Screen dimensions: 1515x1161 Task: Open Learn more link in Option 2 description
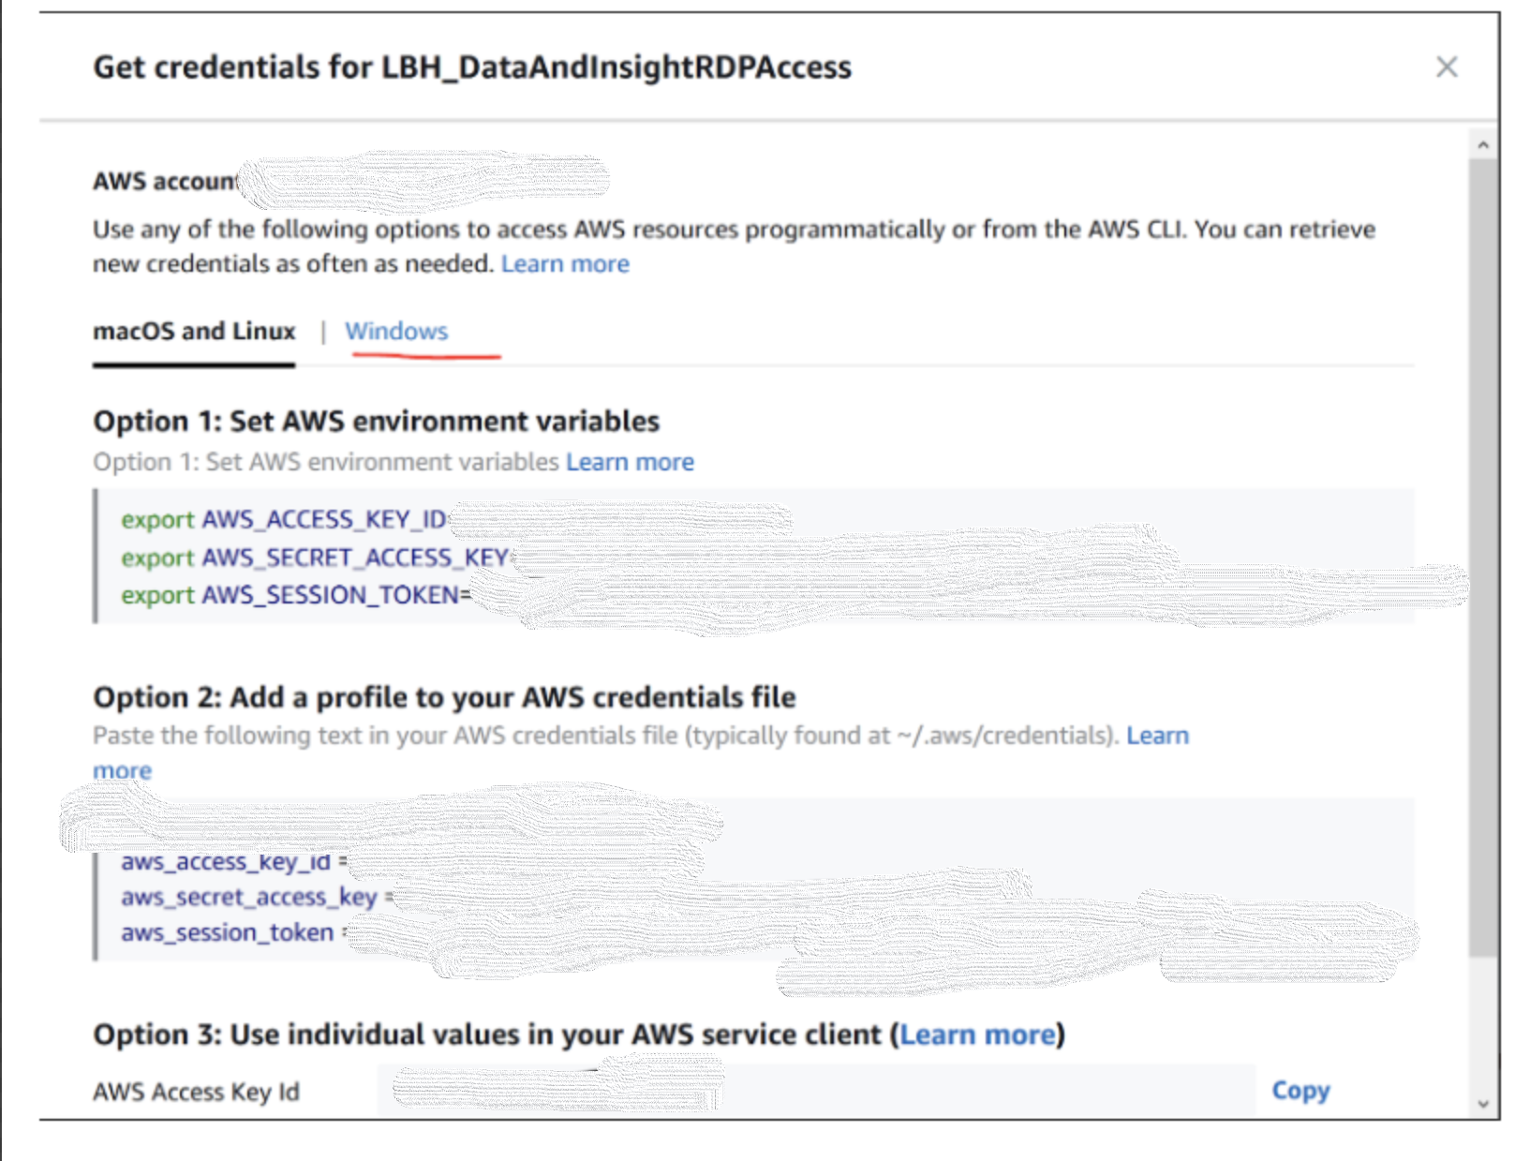pos(1157,736)
